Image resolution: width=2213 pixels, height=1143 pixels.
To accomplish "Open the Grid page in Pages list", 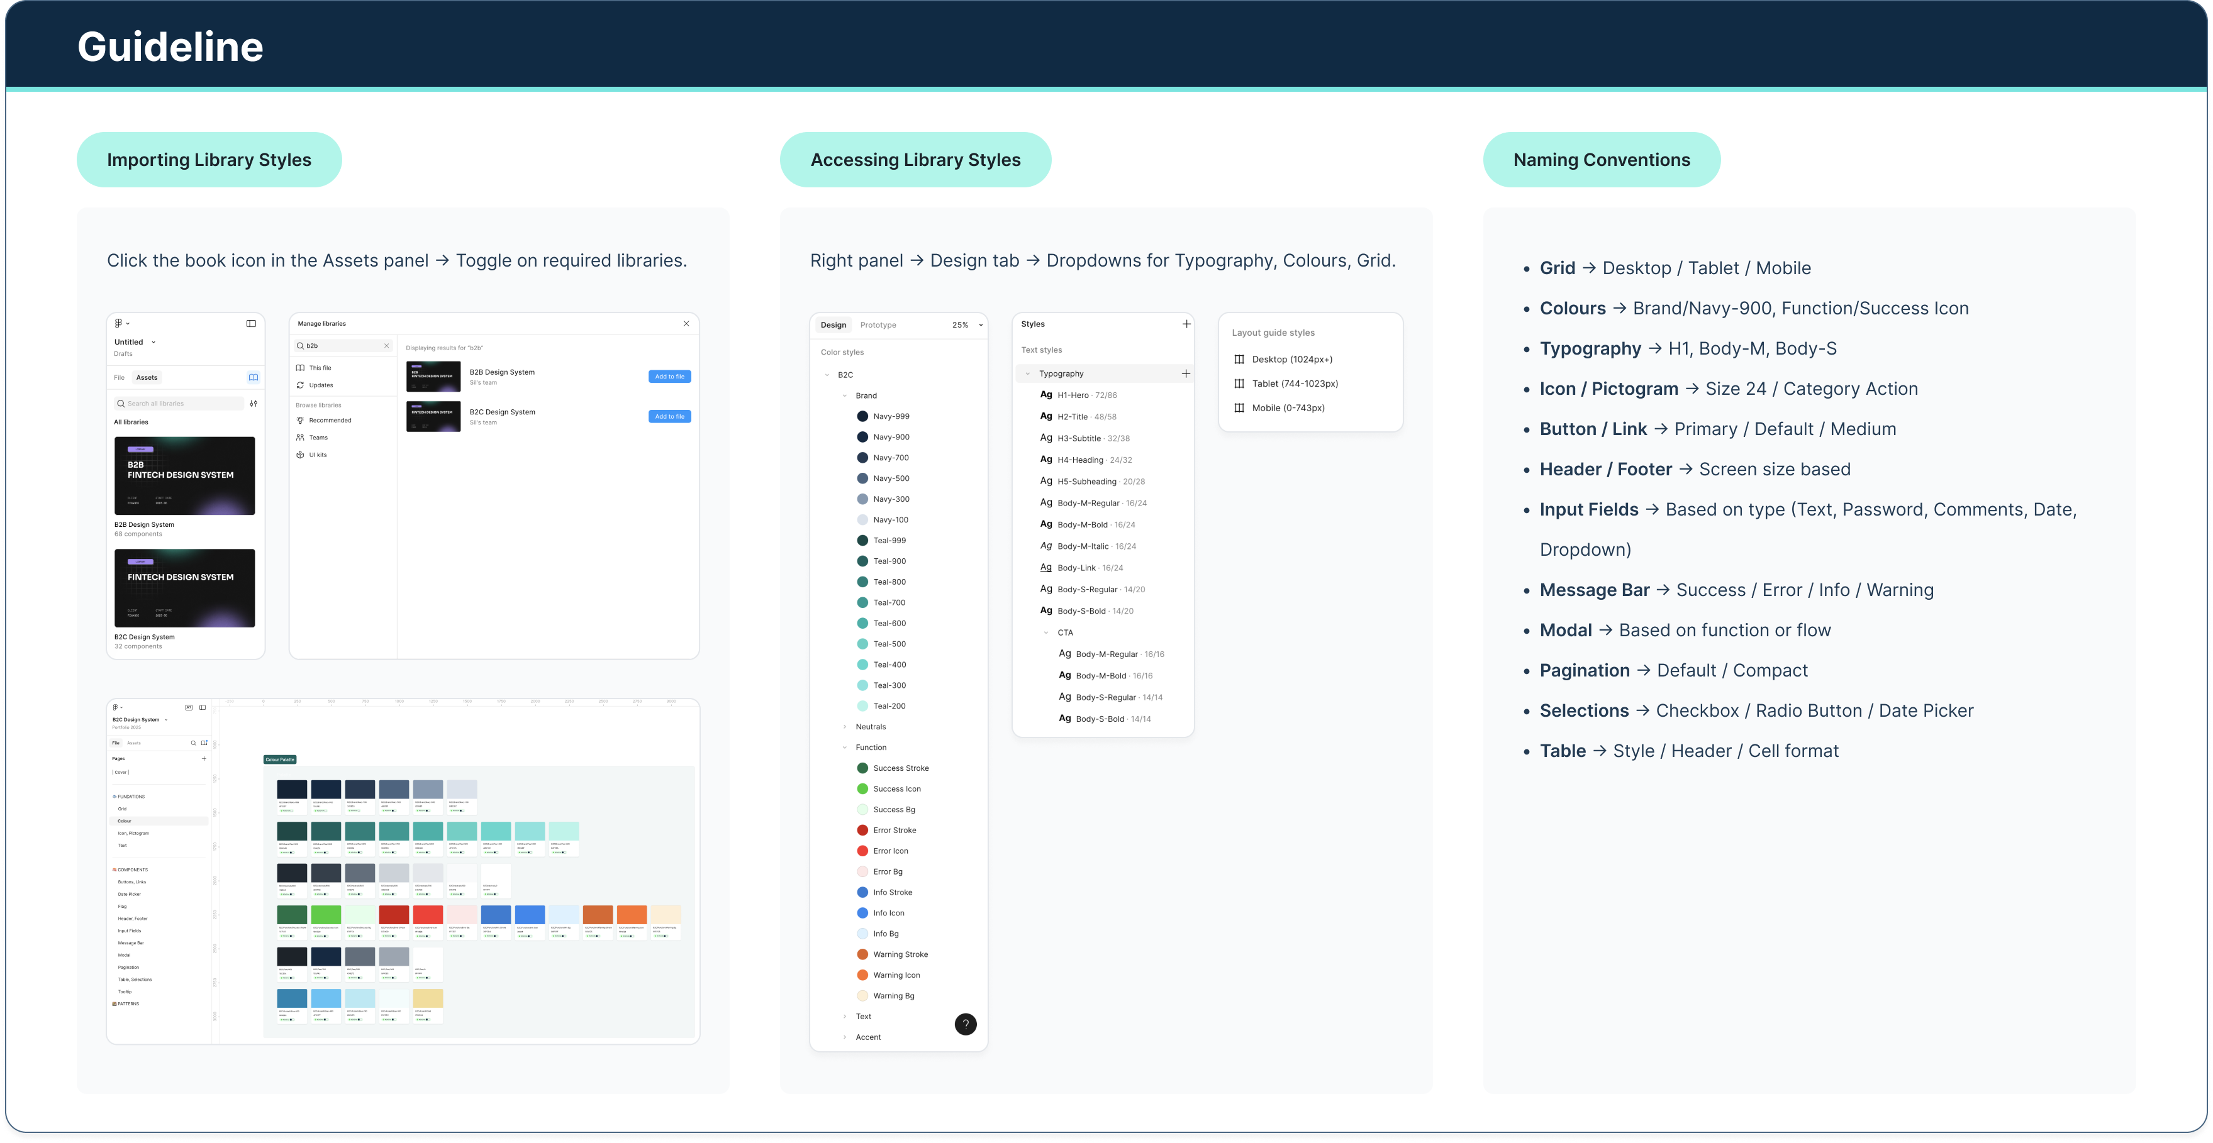I will 122,809.
